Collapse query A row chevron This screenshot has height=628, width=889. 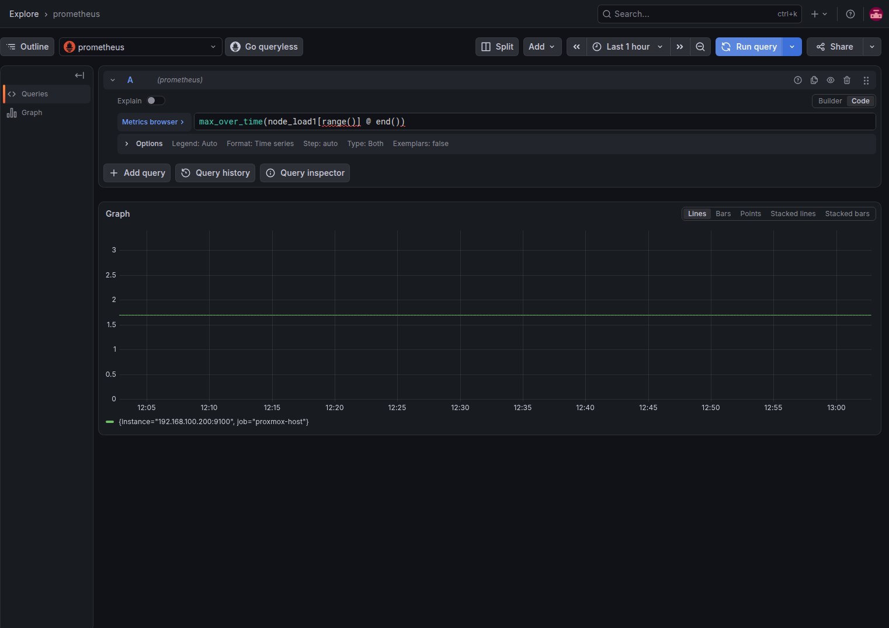click(113, 80)
